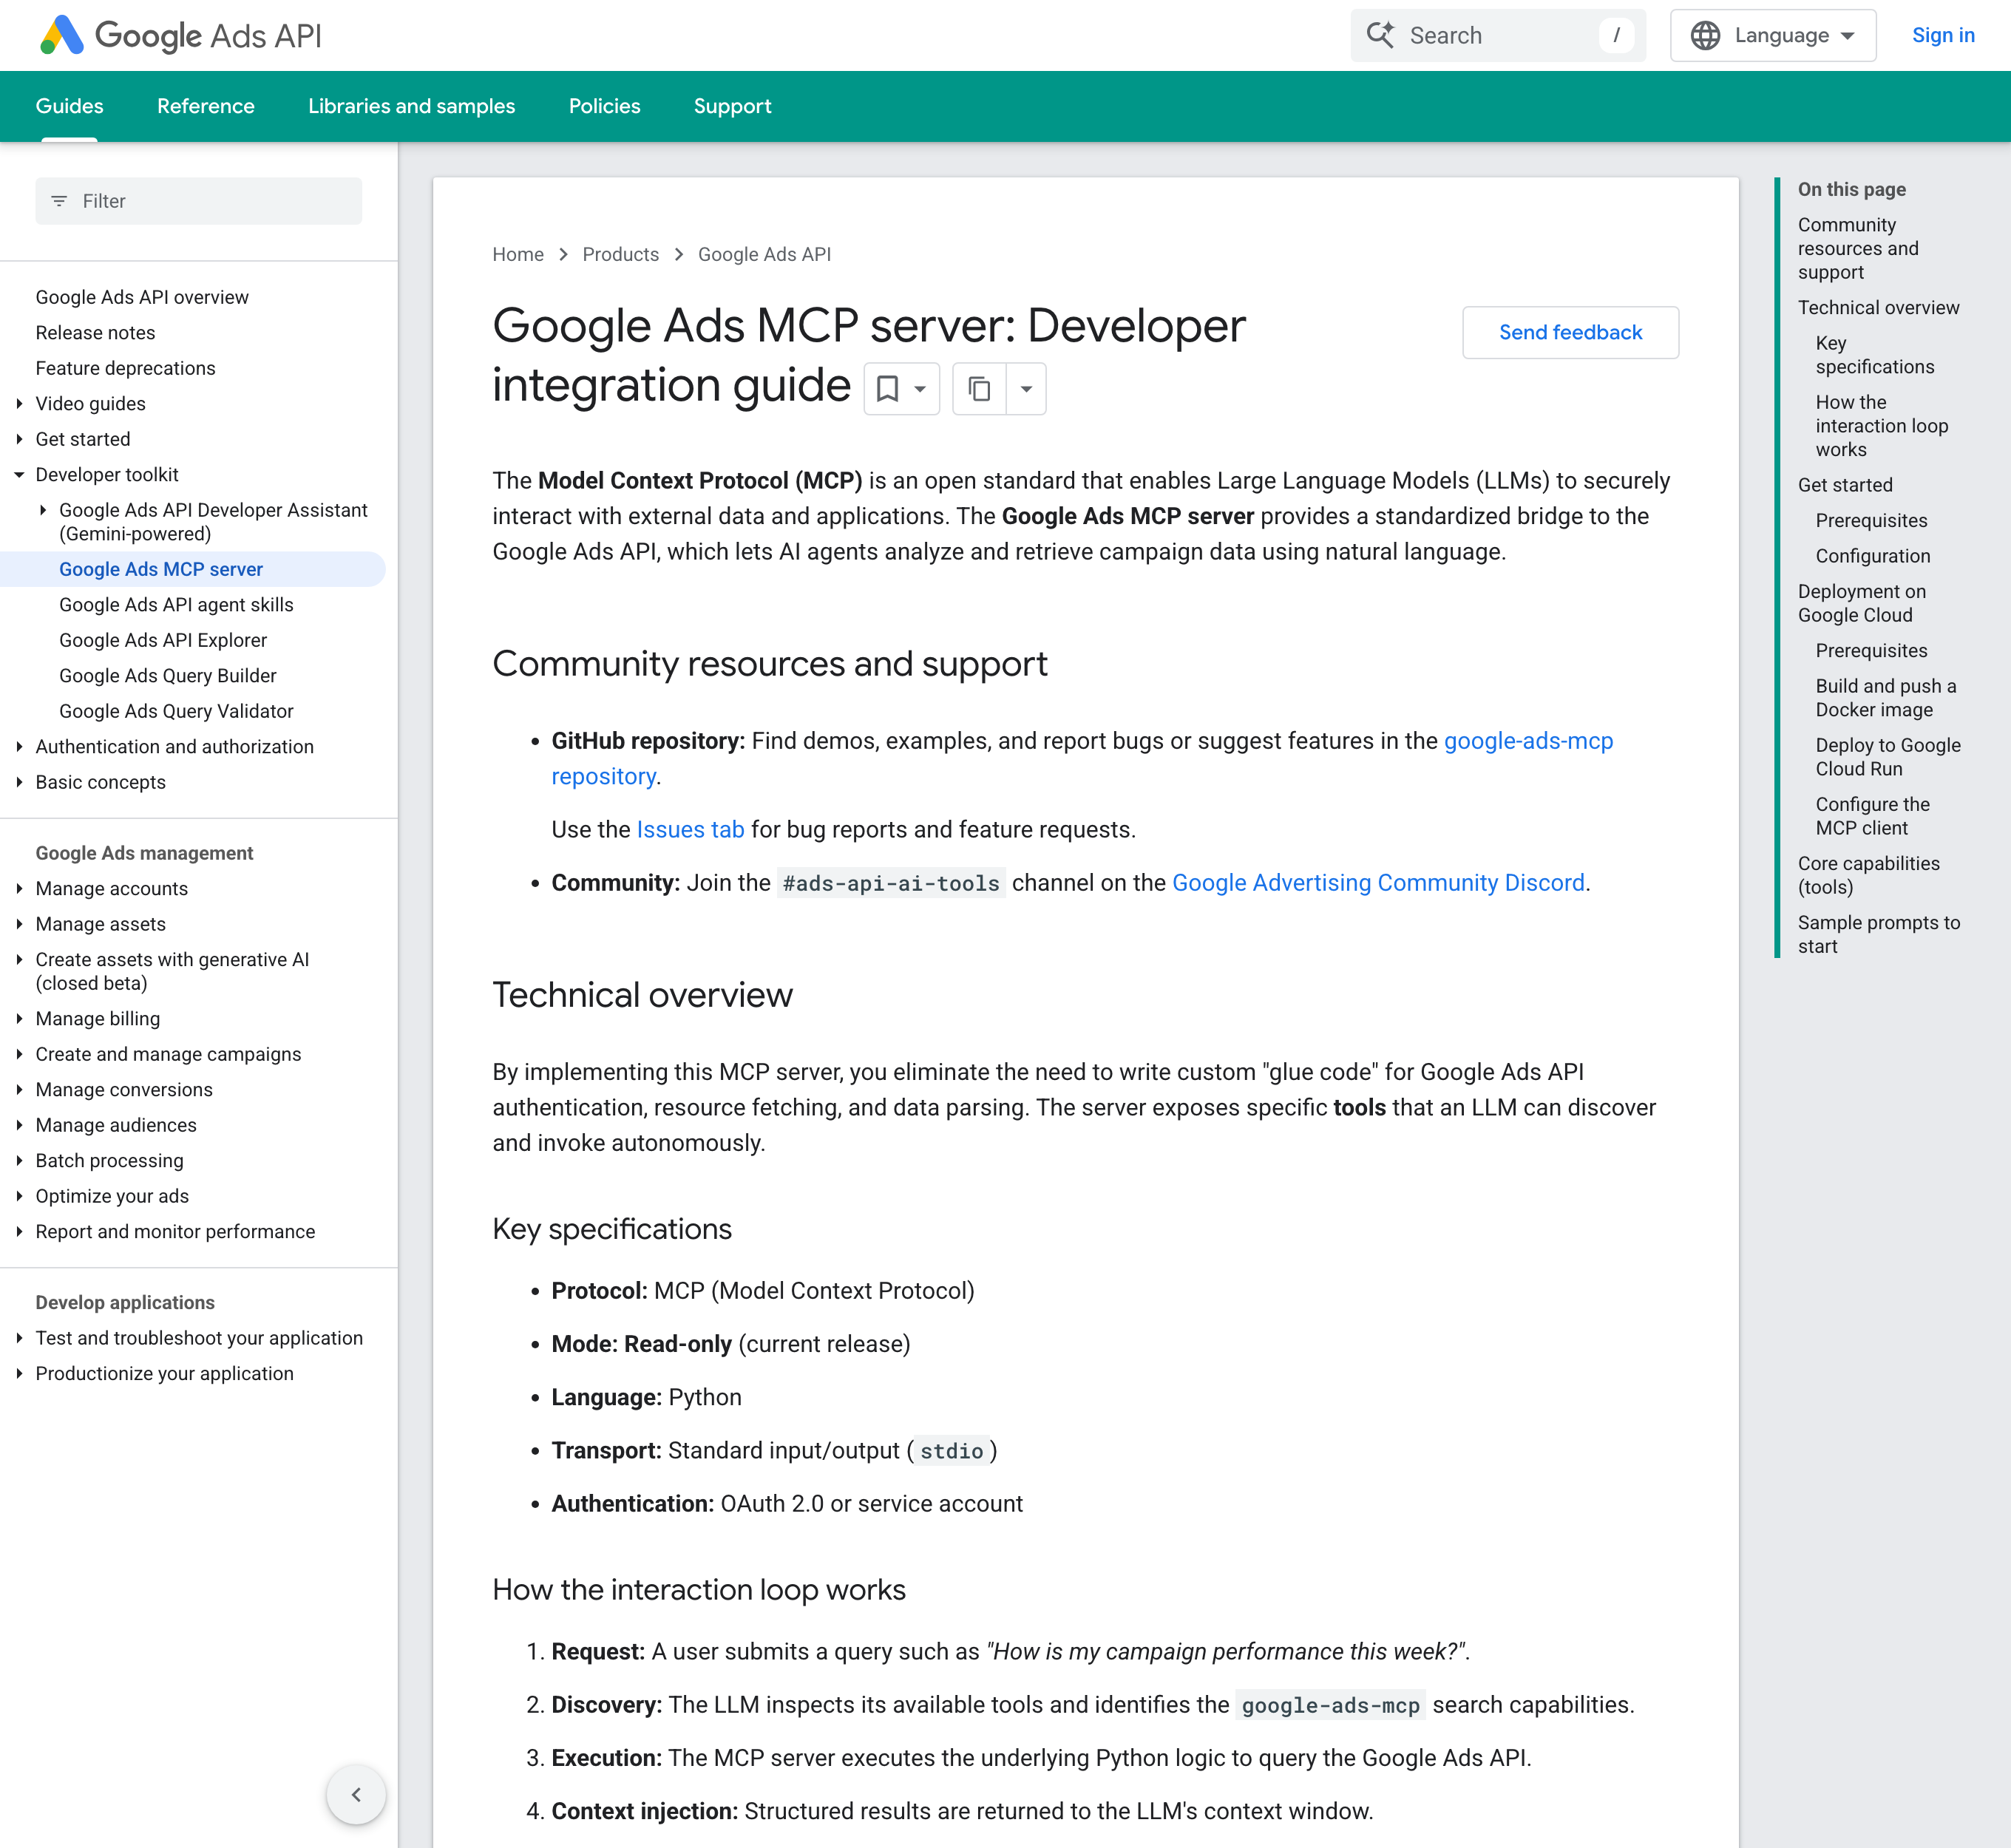Switch to the Guides tab

click(69, 106)
